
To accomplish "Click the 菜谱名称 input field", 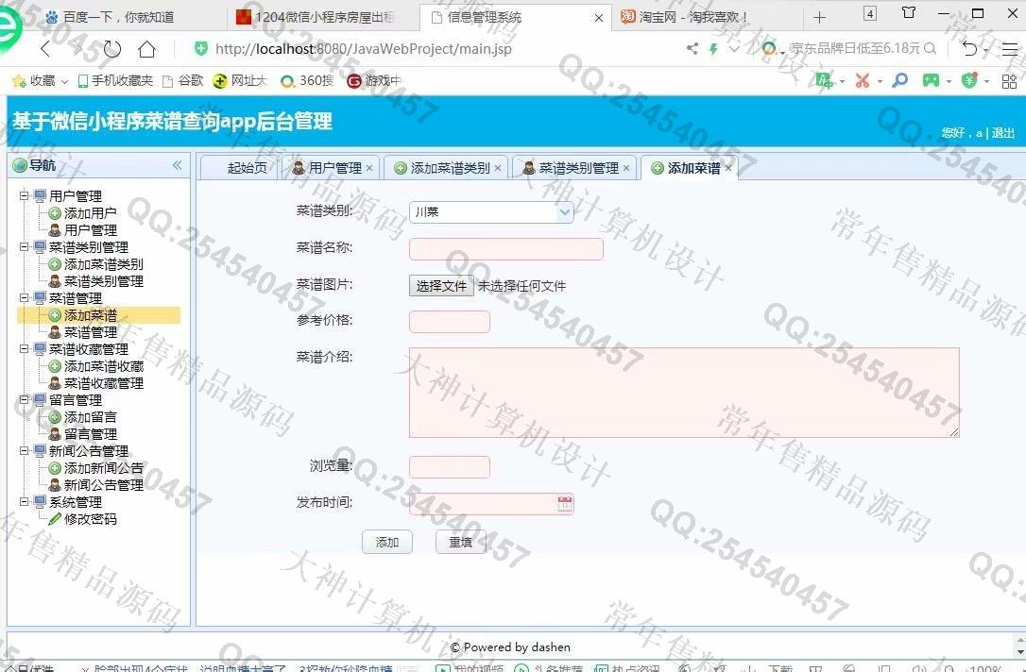I will (505, 249).
